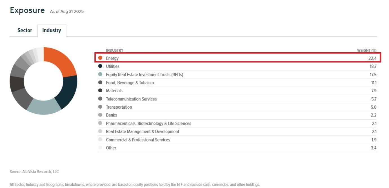This screenshot has width=389, height=188.
Task: Click the dark navy Utilities legend dot
Action: [100, 66]
